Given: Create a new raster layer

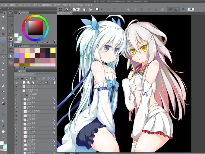Looking at the screenshot, I should [x=24, y=82].
